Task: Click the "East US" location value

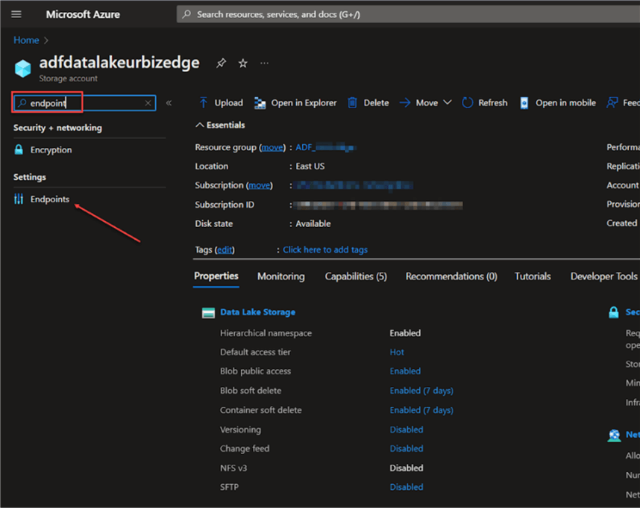Action: pos(310,167)
